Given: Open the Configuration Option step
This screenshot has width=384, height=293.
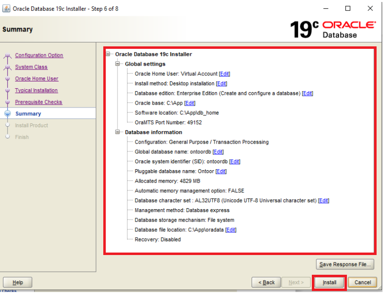Looking at the screenshot, I should pyautogui.click(x=39, y=55).
